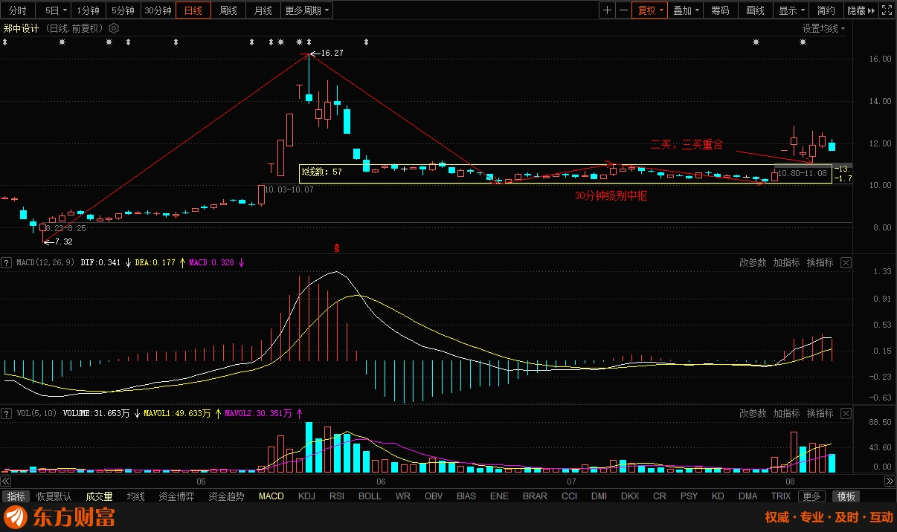Zoom out chart with minus icon
897x532 pixels.
(623, 10)
